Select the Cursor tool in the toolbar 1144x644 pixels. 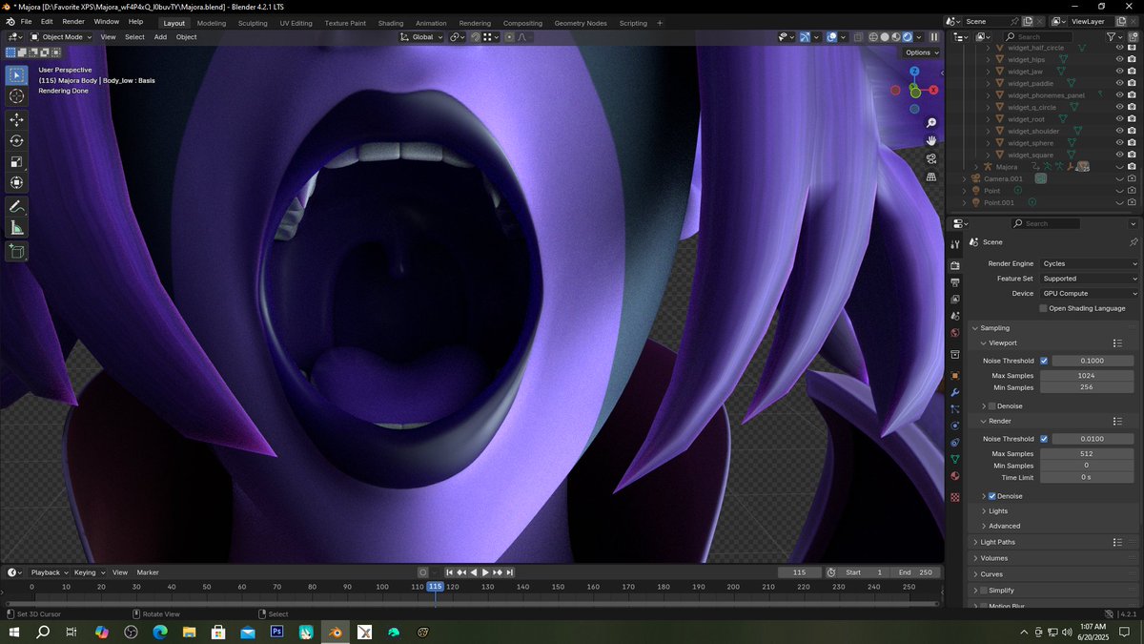tap(17, 96)
